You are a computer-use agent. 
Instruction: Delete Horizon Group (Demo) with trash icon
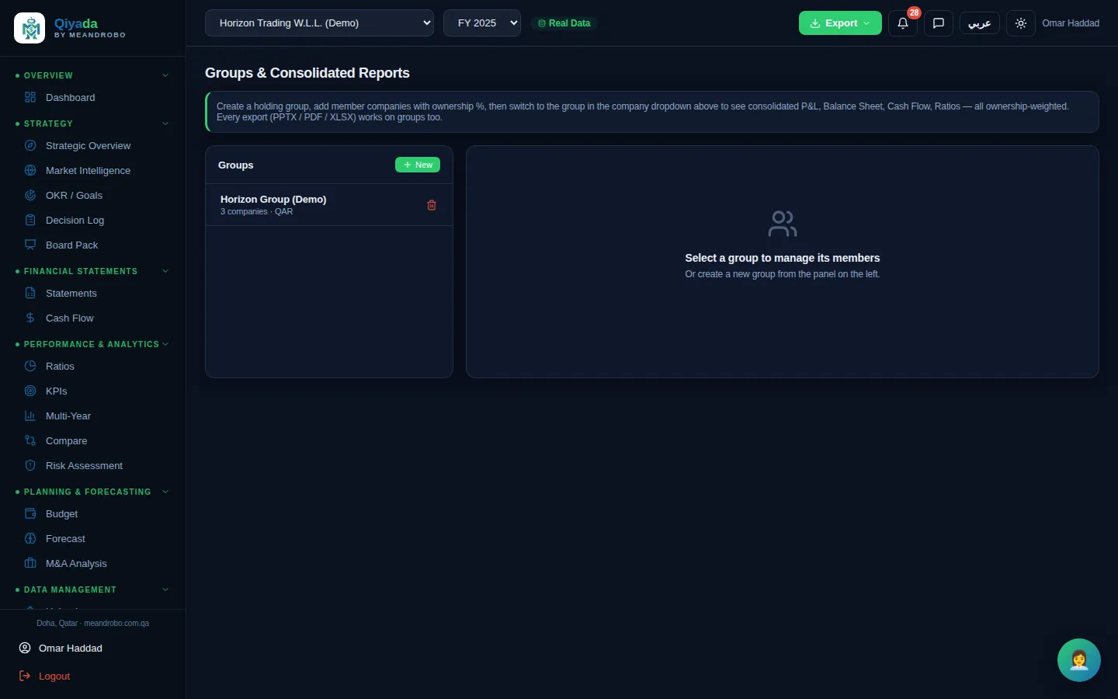point(432,205)
